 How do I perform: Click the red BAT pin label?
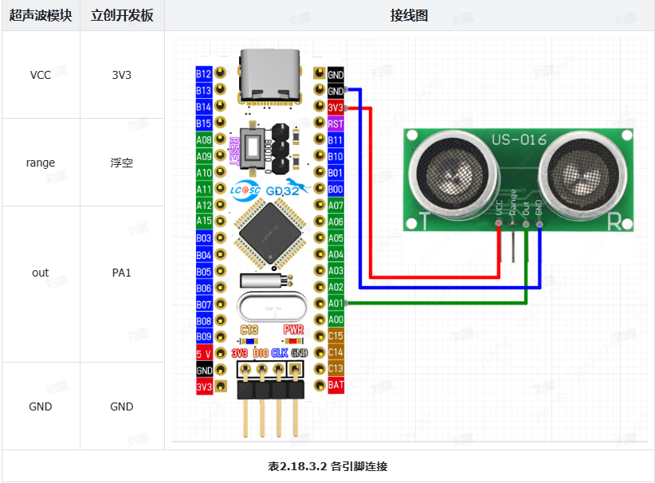click(335, 385)
